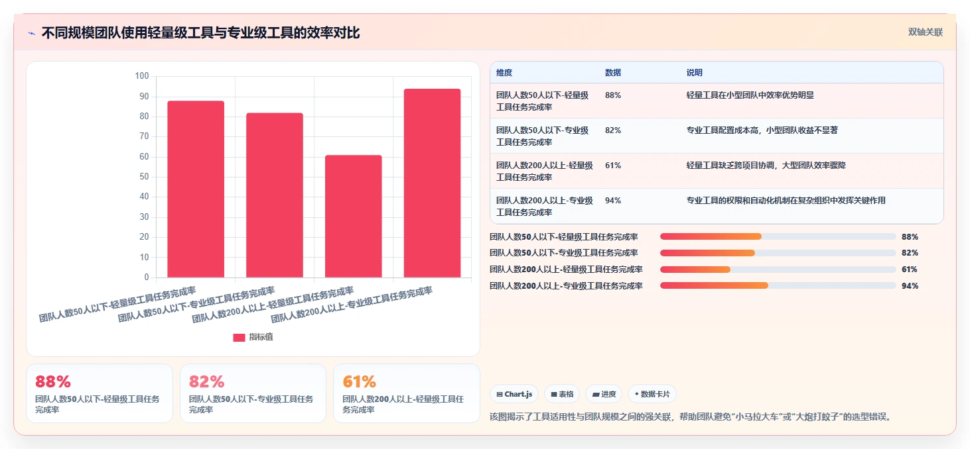The image size is (970, 449).
Task: Select the 维度 column header
Action: pyautogui.click(x=504, y=73)
